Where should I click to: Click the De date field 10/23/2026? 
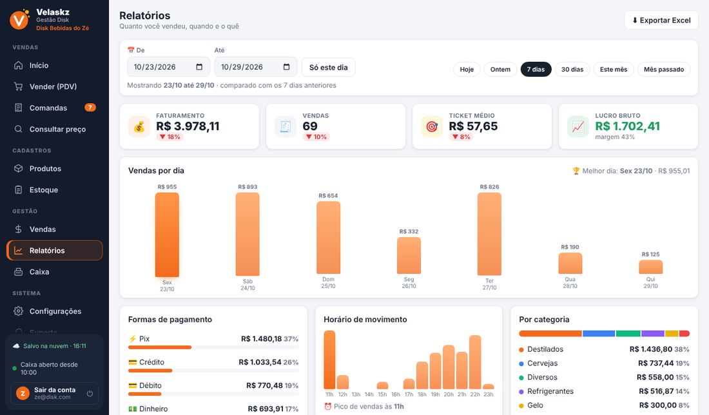click(168, 67)
